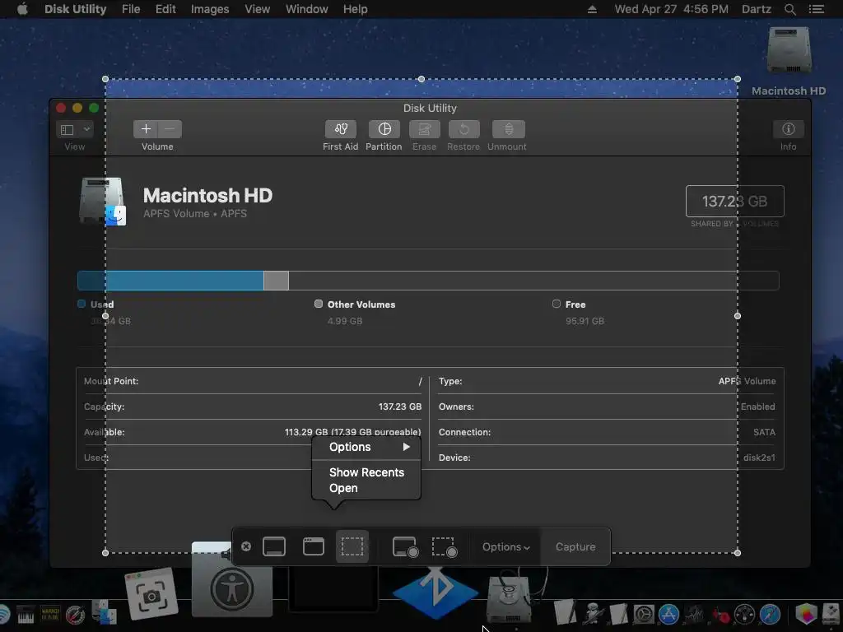This screenshot has width=843, height=632.
Task: Click the remove volume minus button
Action: click(170, 129)
